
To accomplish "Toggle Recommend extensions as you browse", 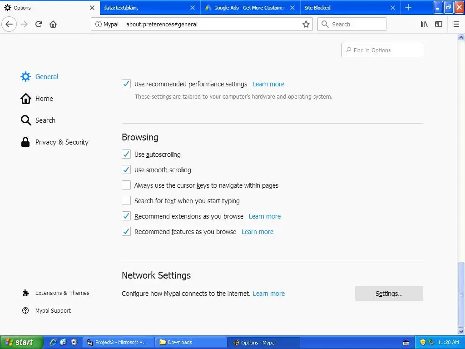I will [x=126, y=216].
